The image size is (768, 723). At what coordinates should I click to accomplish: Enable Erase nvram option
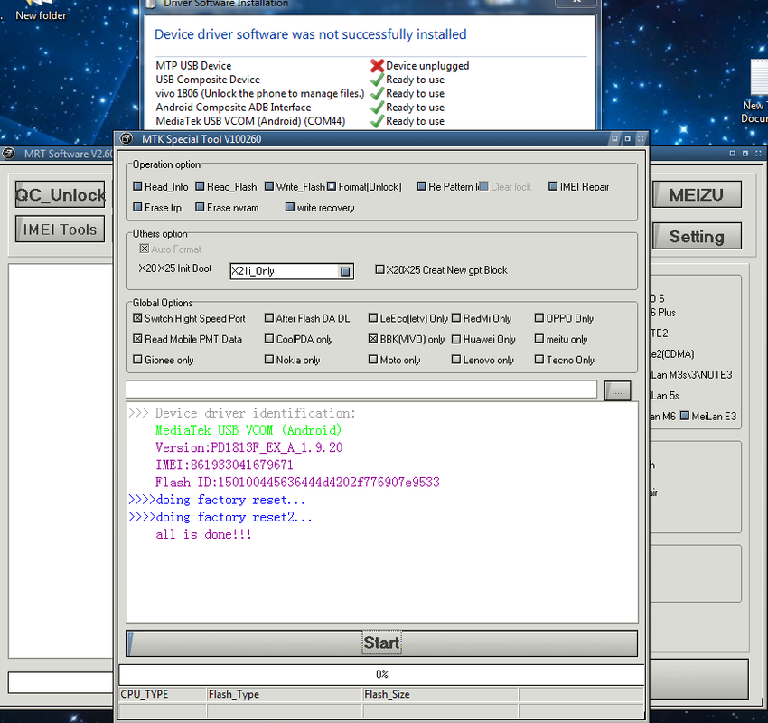200,207
